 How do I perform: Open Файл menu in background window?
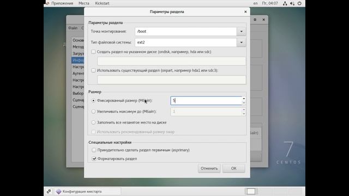coord(73,28)
